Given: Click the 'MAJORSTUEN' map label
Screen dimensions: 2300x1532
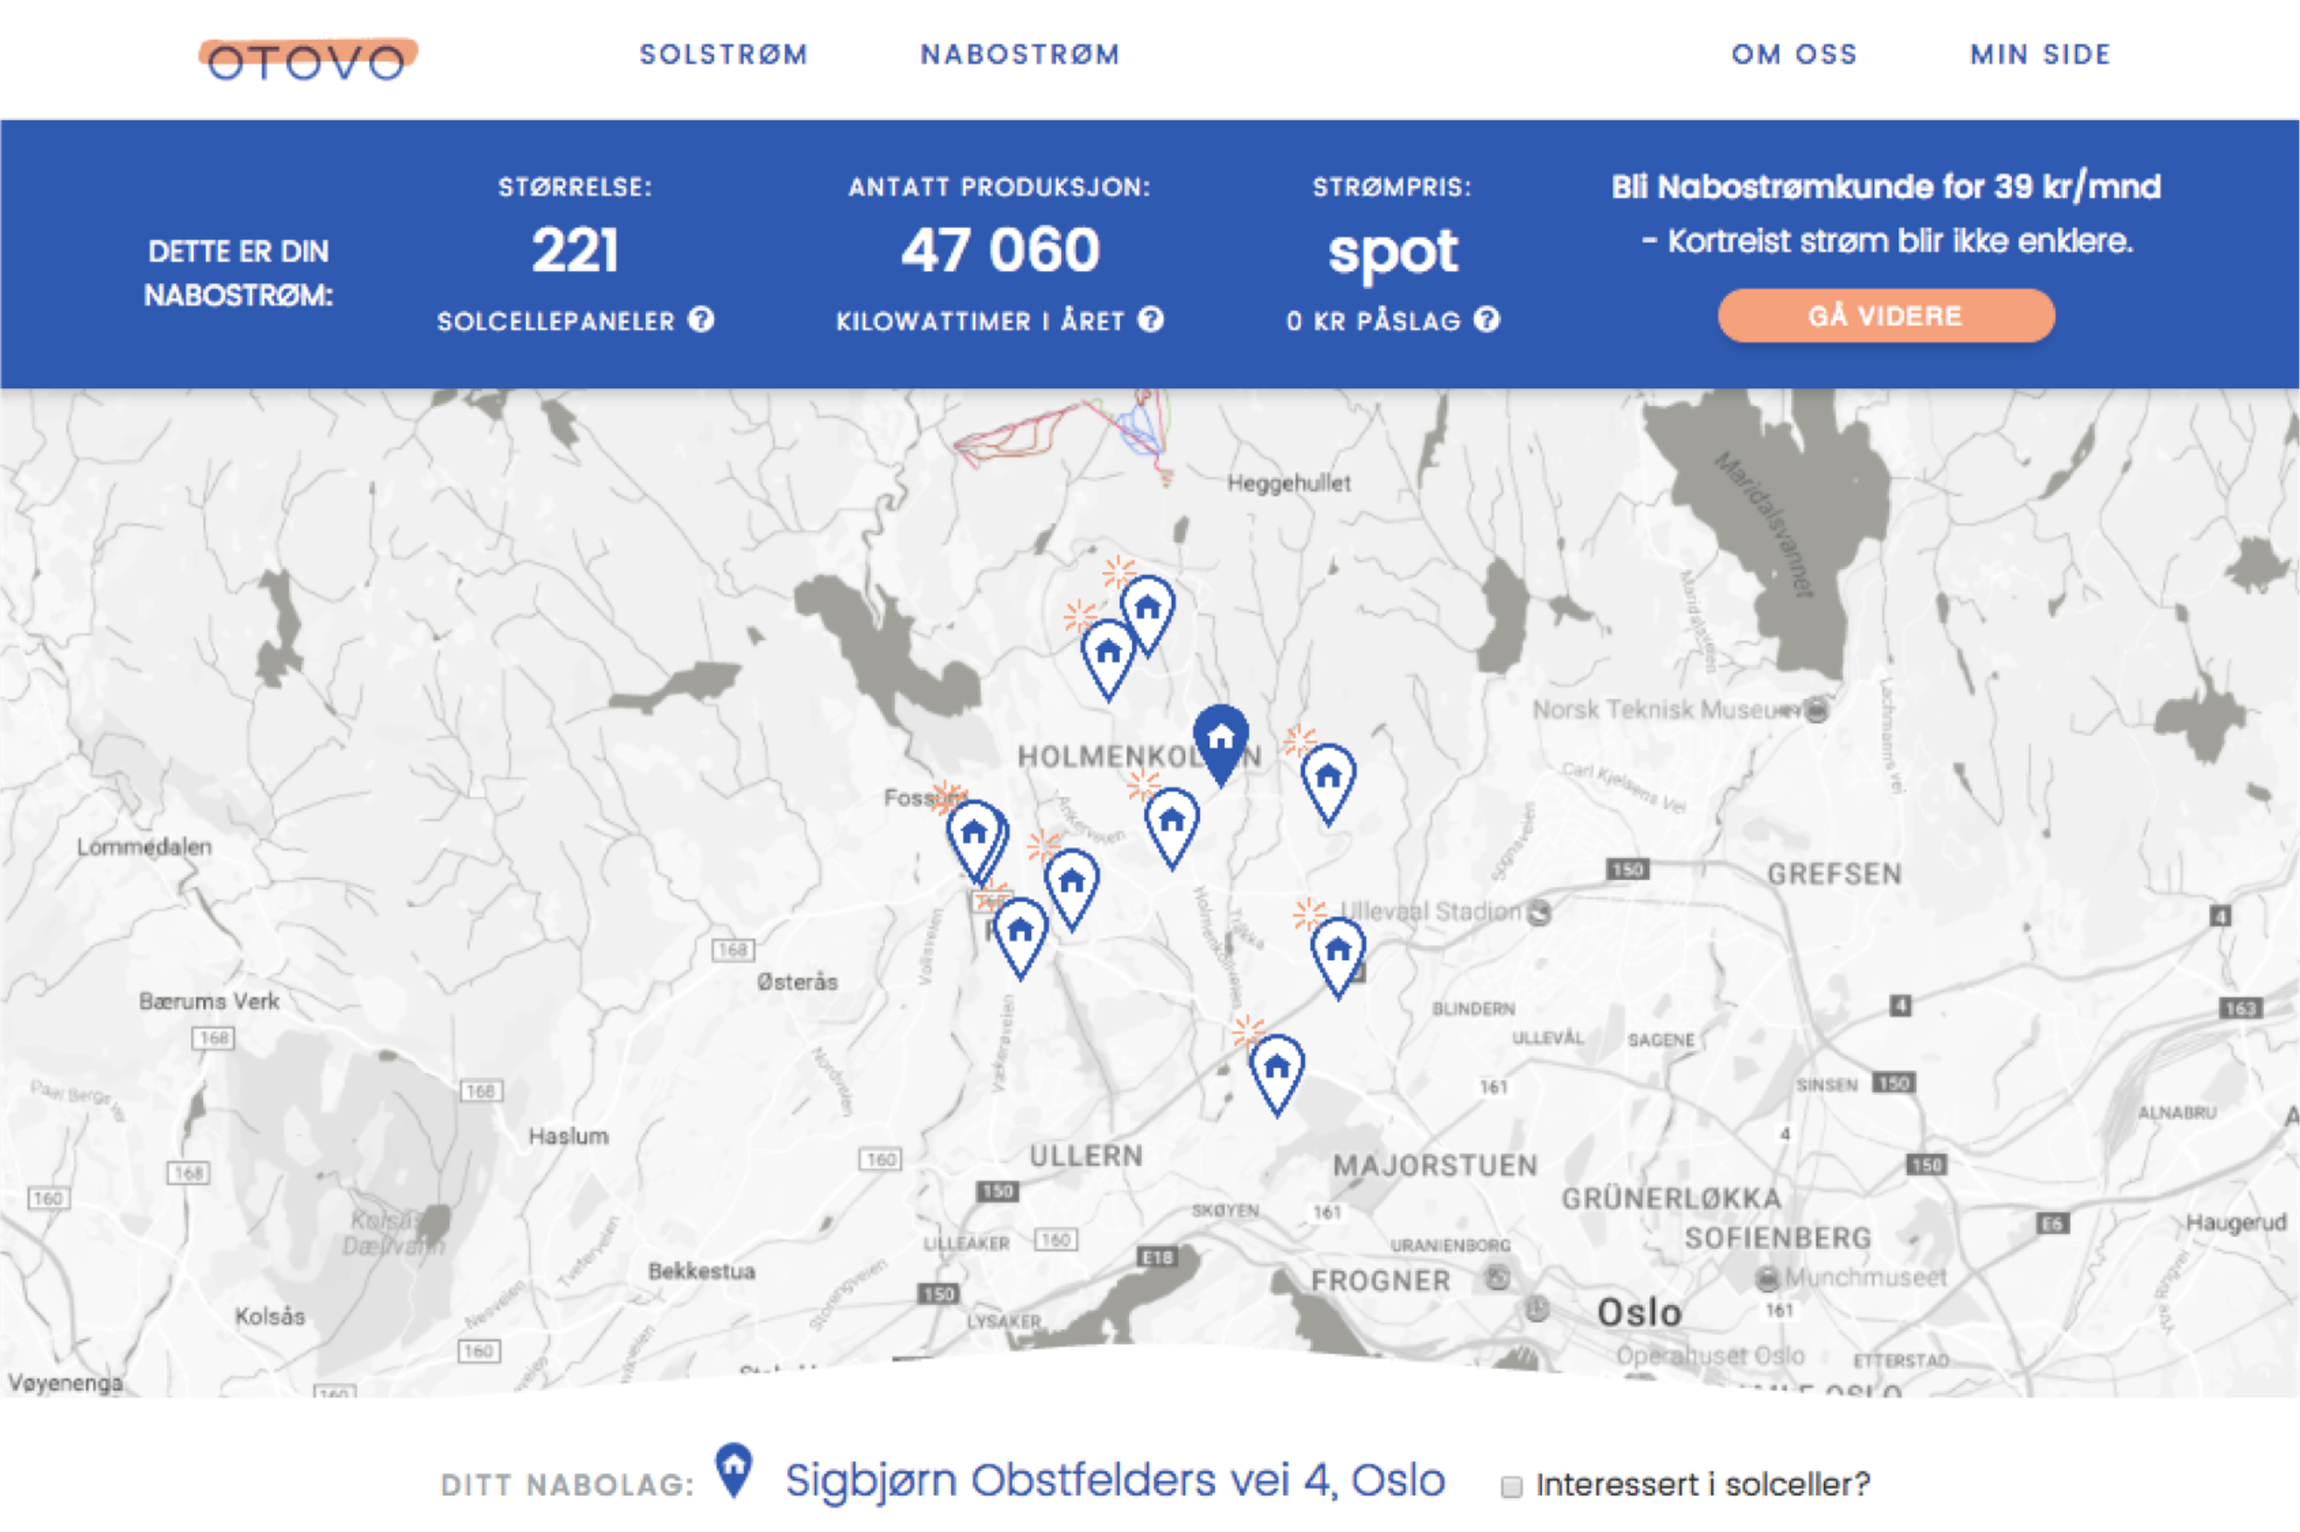Looking at the screenshot, I should 1435,1165.
